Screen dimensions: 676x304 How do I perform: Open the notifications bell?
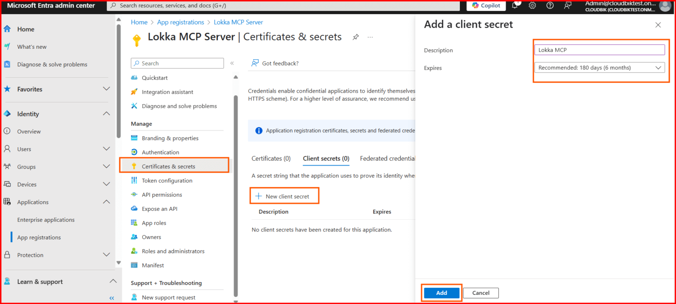point(515,6)
